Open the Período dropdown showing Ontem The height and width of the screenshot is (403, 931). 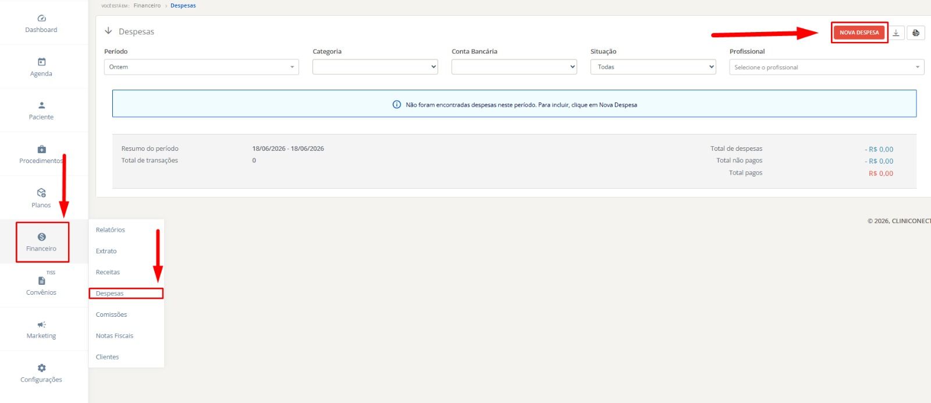(201, 67)
